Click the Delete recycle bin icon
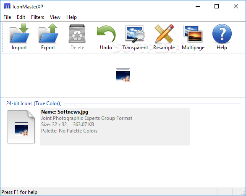Viewport: 246px width, 196px height. [x=77, y=34]
